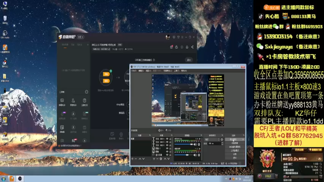Click the start recording button in OBS Controls
The width and height of the screenshot is (324, 182).
(235, 143)
